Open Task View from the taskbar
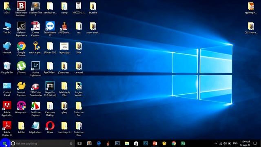The image size is (261, 147). [x=80, y=143]
